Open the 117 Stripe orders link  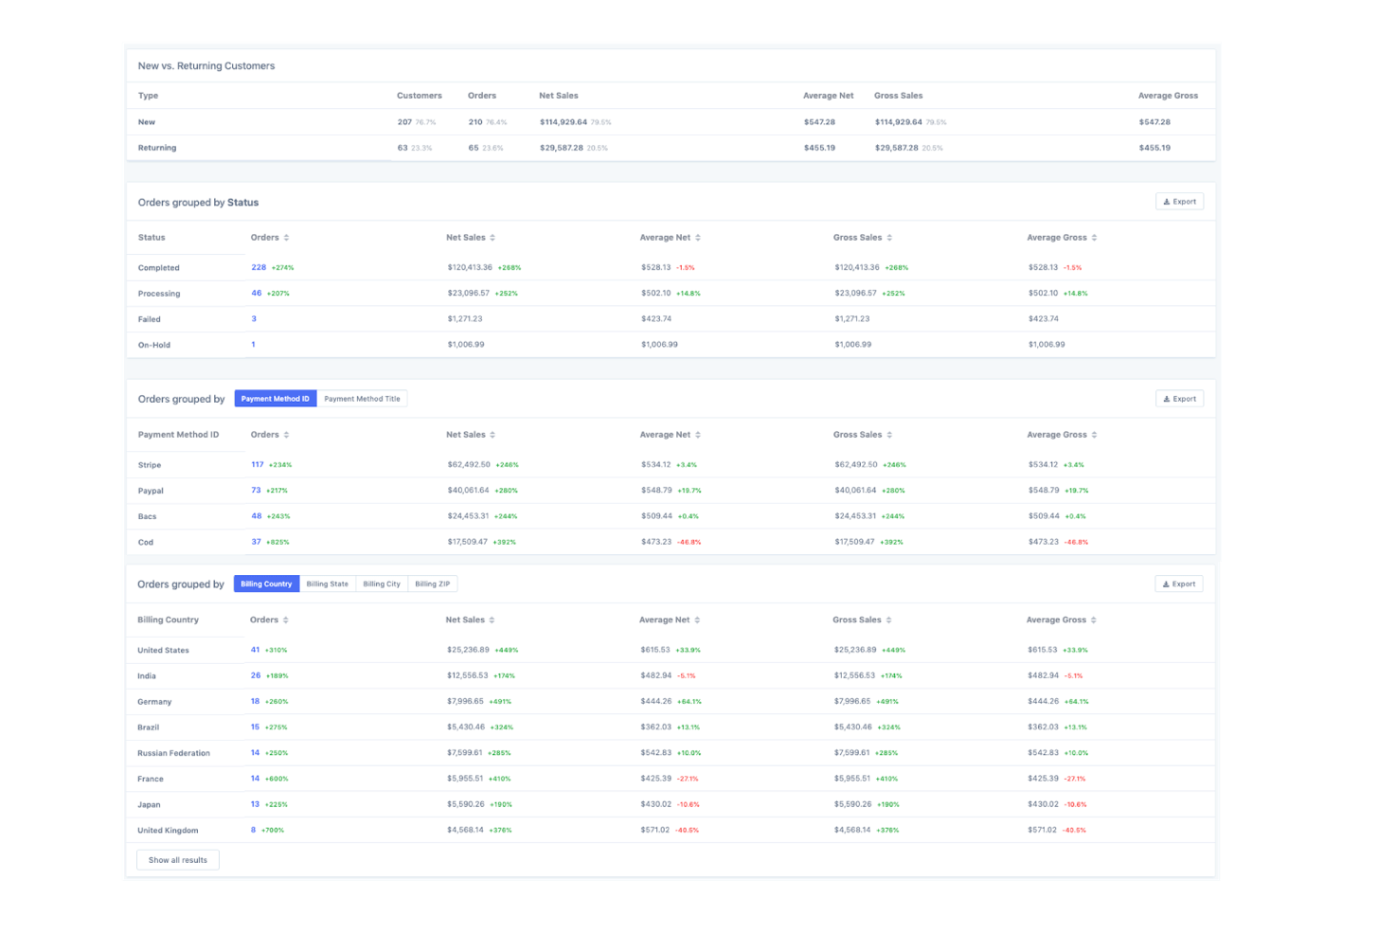click(258, 465)
